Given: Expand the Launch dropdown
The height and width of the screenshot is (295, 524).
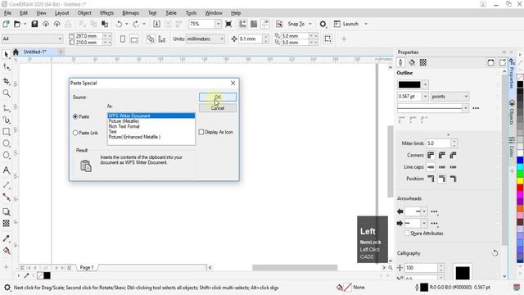Looking at the screenshot, I should coord(366,24).
